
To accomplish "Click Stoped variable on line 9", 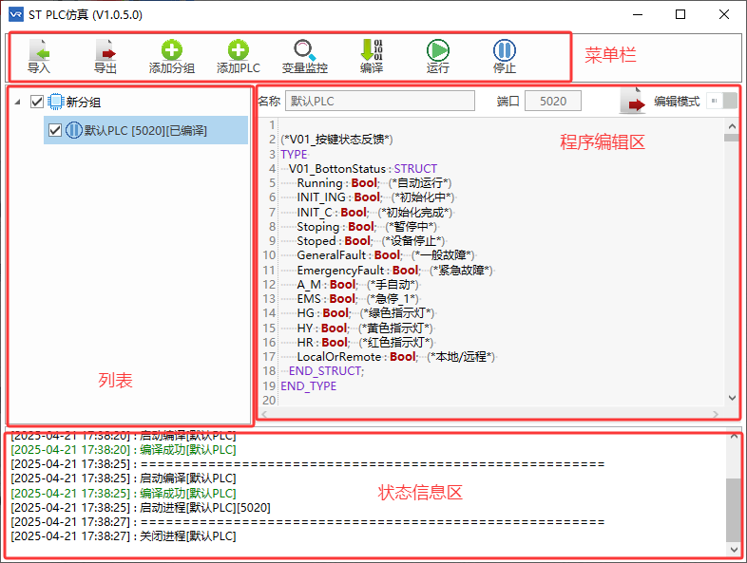I will click(x=316, y=241).
